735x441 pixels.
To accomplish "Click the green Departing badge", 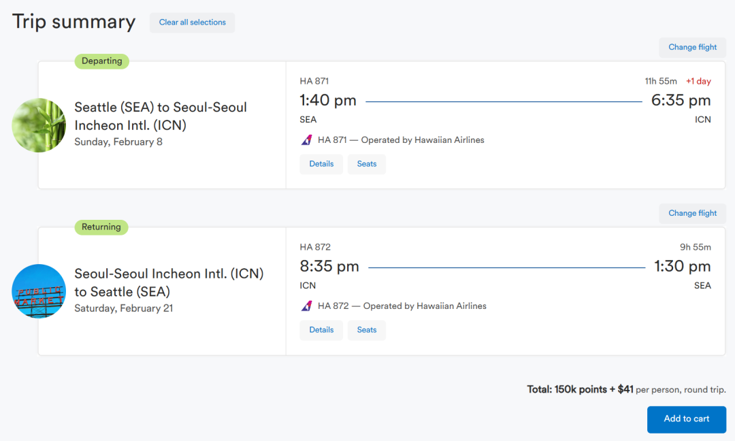I will coord(101,61).
